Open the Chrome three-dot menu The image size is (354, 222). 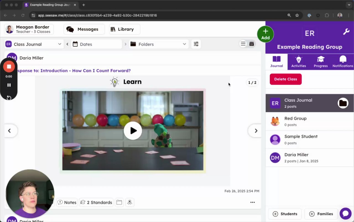348,16
